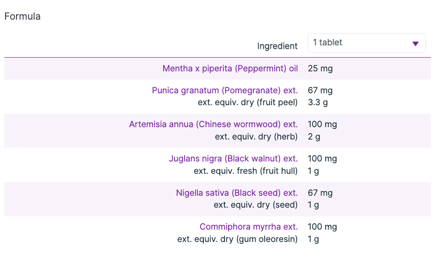Click the Artemisia annua (Chinese wormwood) link
Image resolution: width=436 pixels, height=258 pixels.
(213, 124)
